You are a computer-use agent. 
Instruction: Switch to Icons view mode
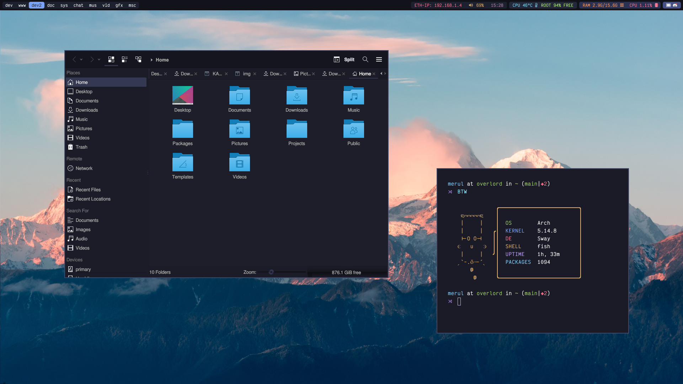[111, 59]
